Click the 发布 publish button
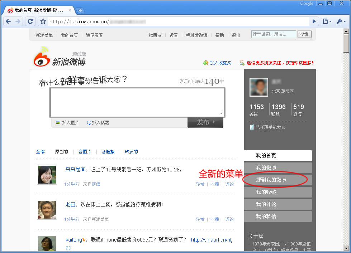Screen dimensions: 351x253 tap(205, 122)
